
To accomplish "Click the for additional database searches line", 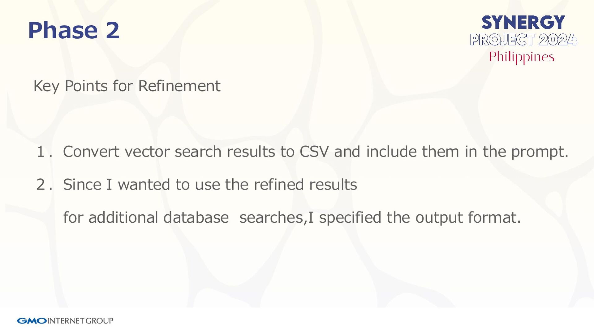I will pyautogui.click(x=292, y=218).
